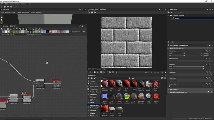Click the open folder icon in main toolbar

pyautogui.click(x=8, y=7)
